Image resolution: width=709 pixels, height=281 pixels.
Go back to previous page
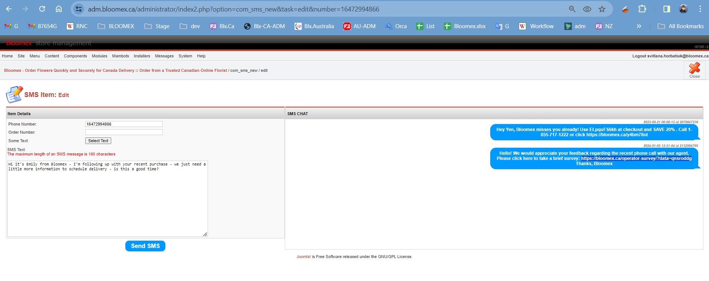point(9,9)
